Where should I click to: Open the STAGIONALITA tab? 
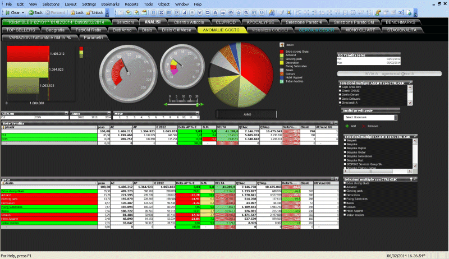402,30
